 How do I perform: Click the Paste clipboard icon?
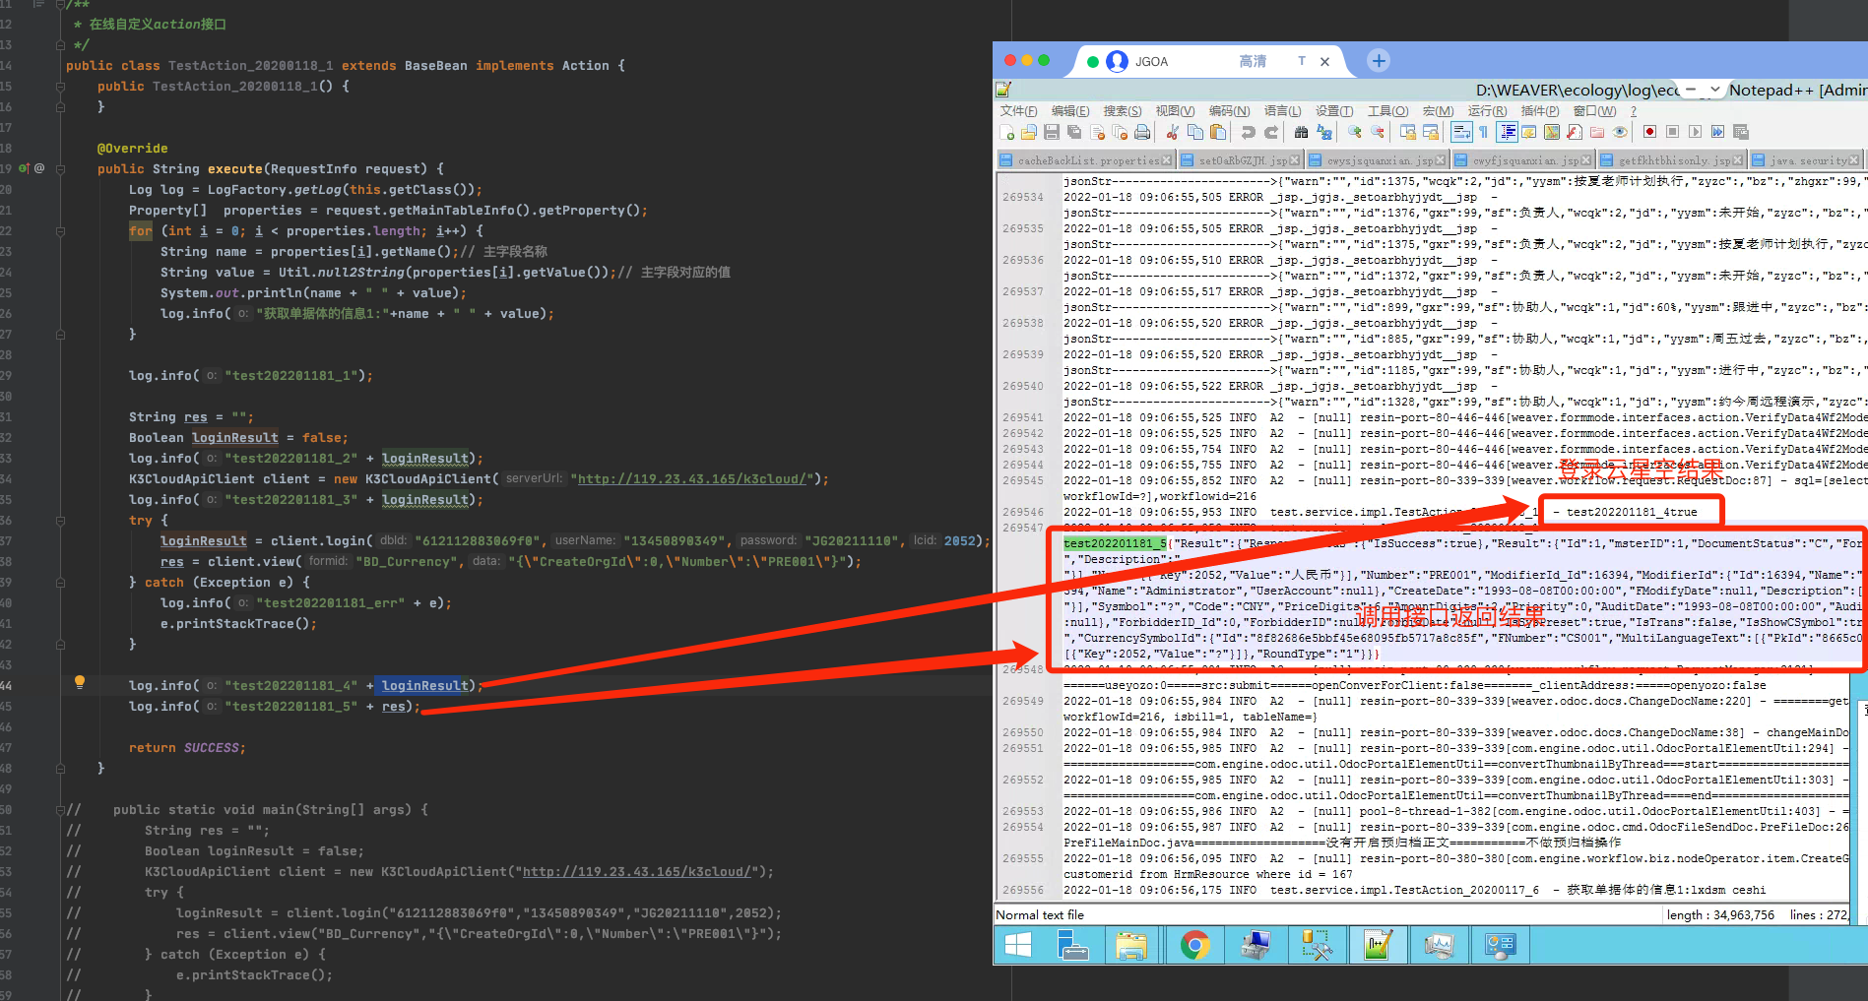[x=1218, y=132]
